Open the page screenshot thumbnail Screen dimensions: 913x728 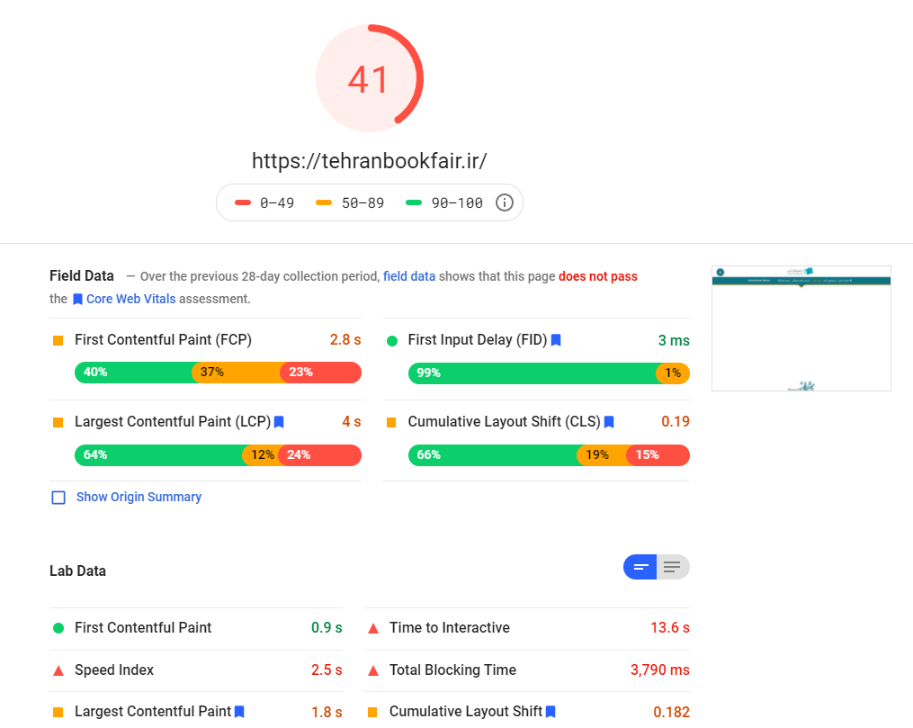click(x=801, y=328)
